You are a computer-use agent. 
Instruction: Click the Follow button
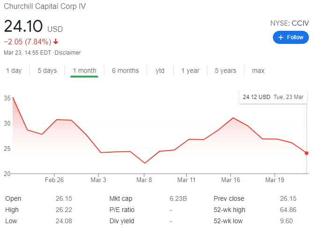point(291,37)
